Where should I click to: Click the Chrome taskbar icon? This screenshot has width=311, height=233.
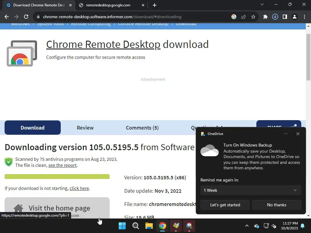pos(162,226)
